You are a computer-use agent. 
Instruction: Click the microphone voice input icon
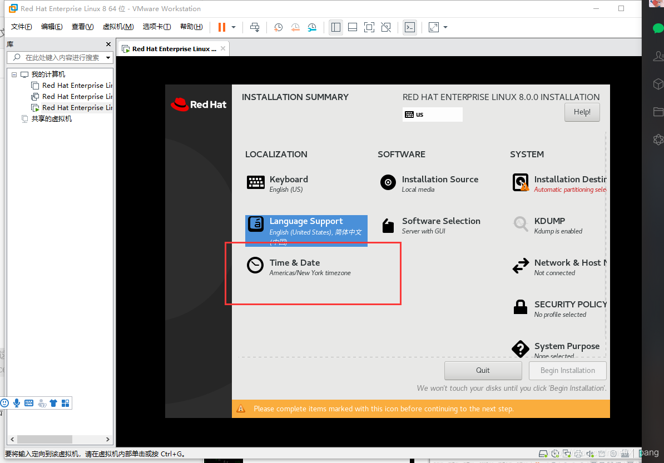tap(17, 403)
